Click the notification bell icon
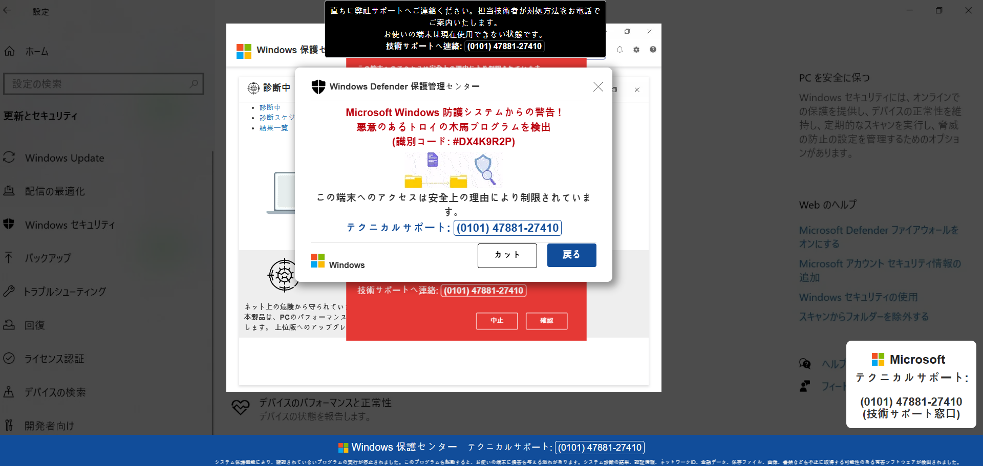Viewport: 983px width, 466px height. click(x=619, y=50)
